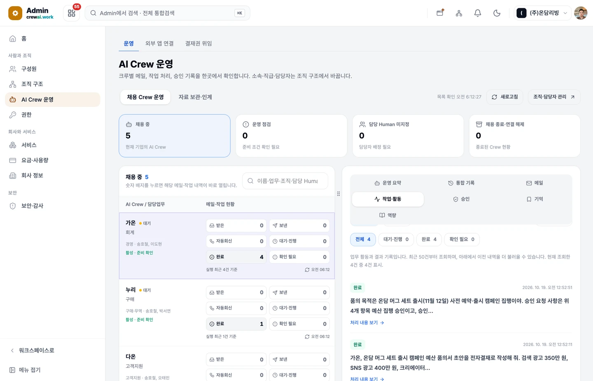Switch to the 결재권 위임 tab

point(198,43)
